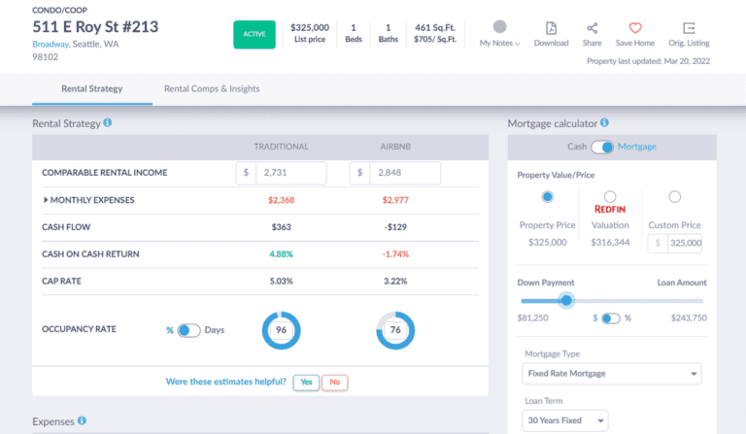
Task: Open the Mortgage Type dropdown
Action: (x=611, y=374)
